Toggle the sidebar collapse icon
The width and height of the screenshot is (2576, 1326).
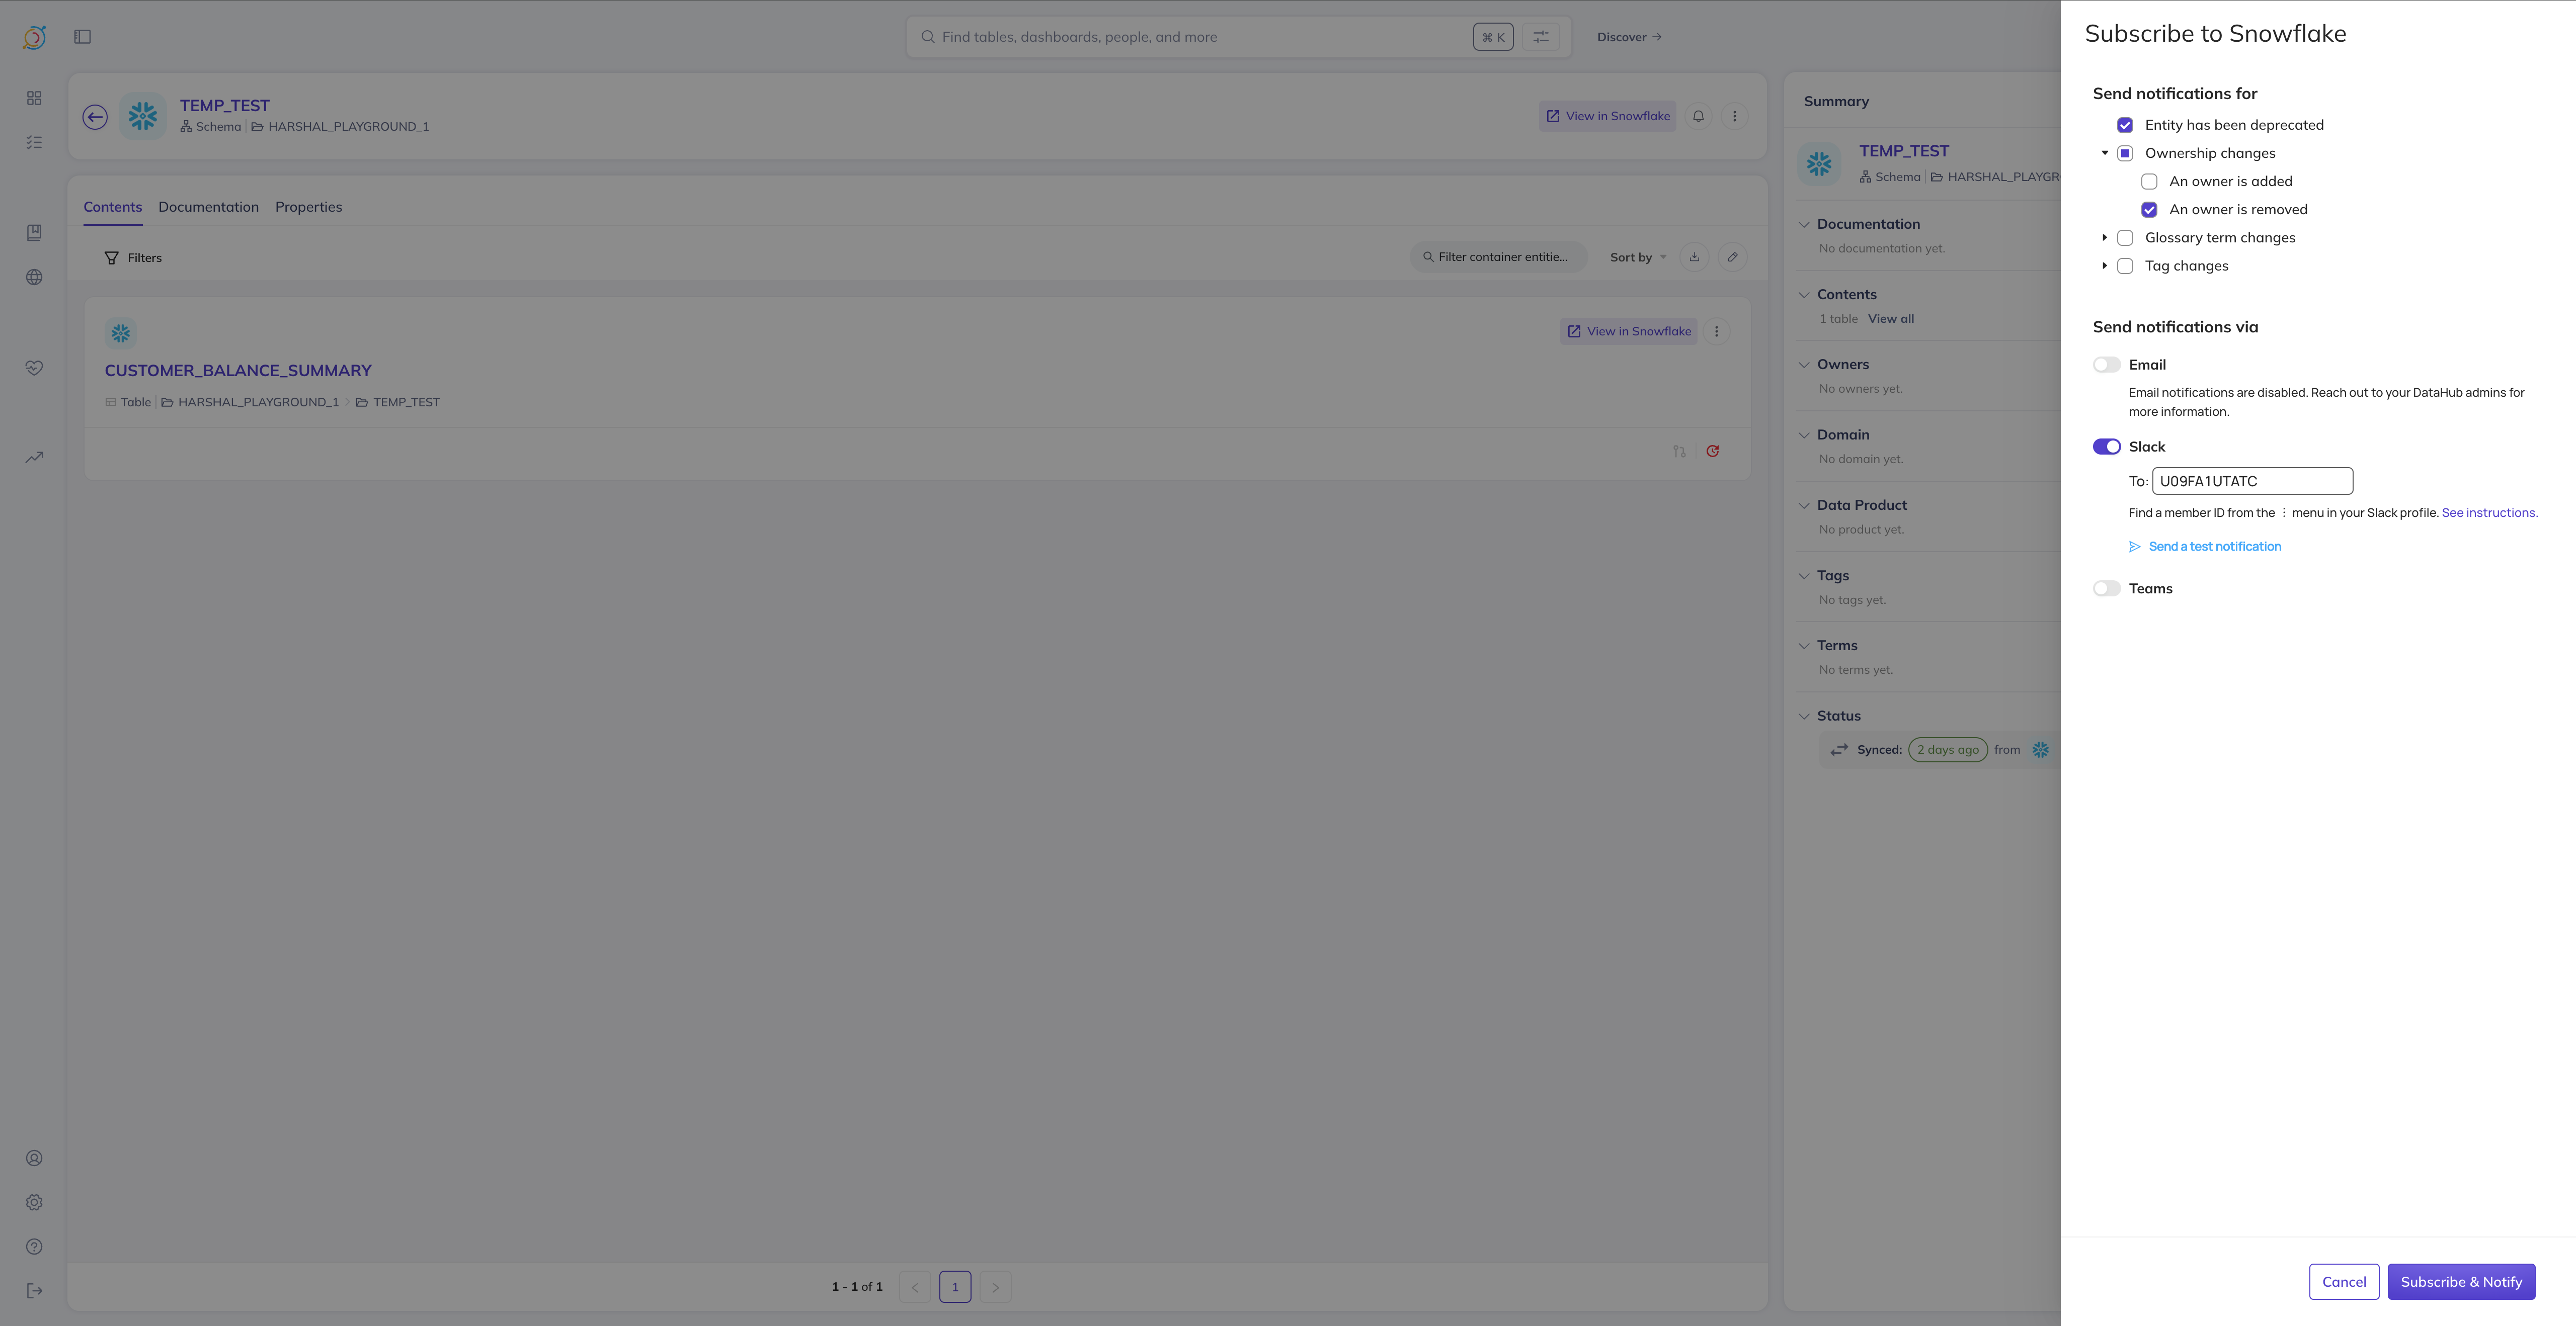83,37
